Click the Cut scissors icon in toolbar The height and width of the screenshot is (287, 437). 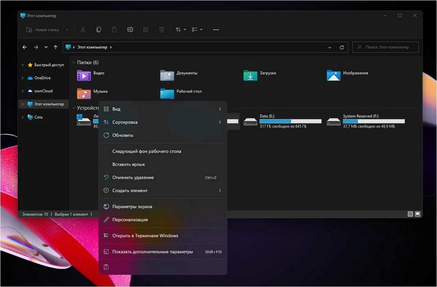[83, 30]
